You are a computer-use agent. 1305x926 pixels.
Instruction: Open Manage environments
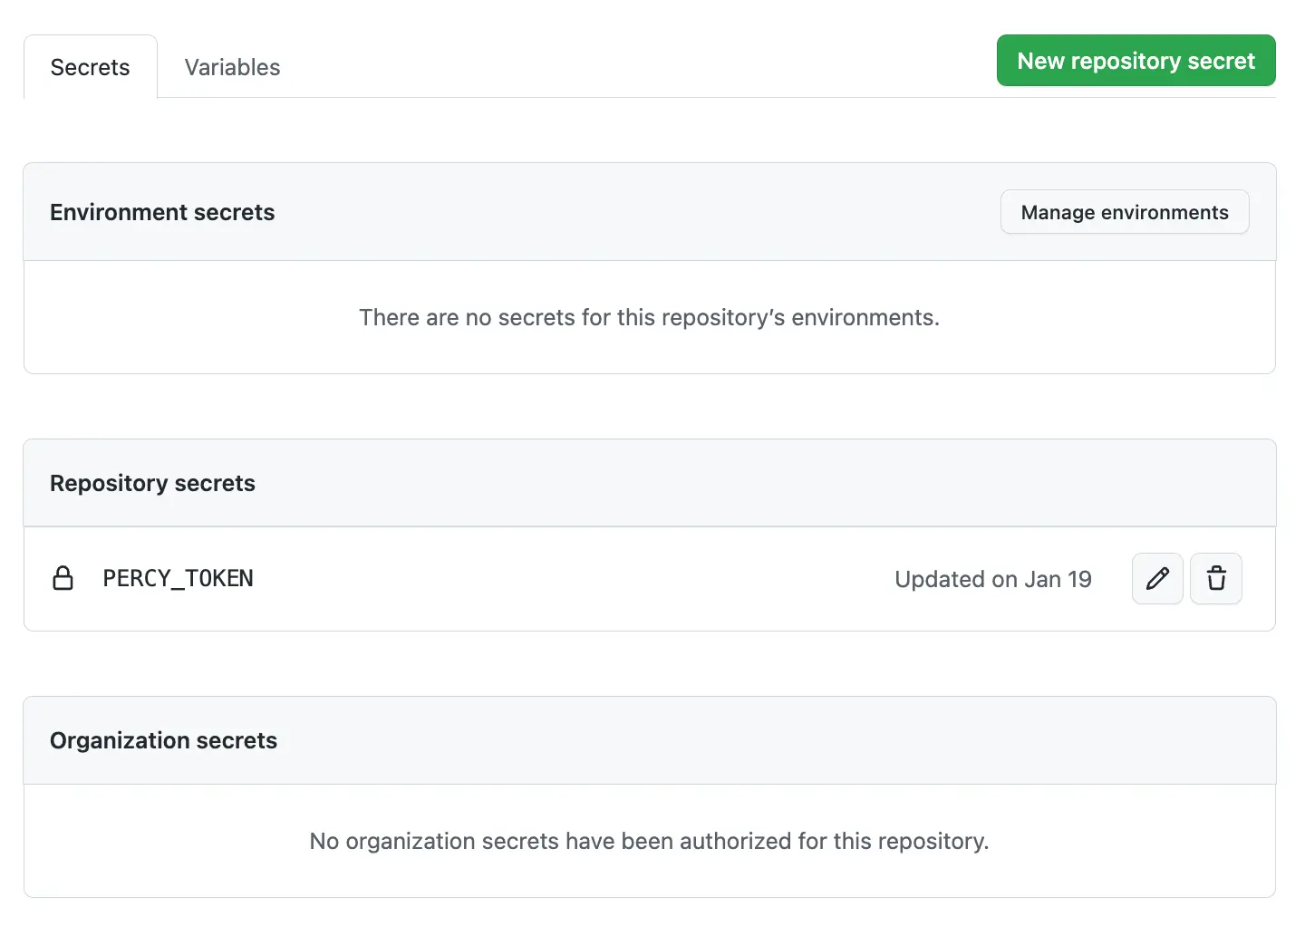click(1124, 212)
